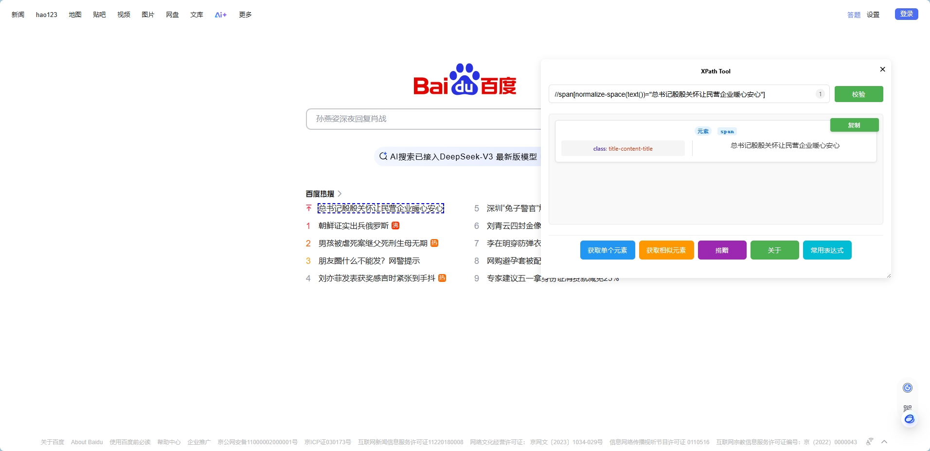Open the 京公网安备 footer link

[x=257, y=442]
